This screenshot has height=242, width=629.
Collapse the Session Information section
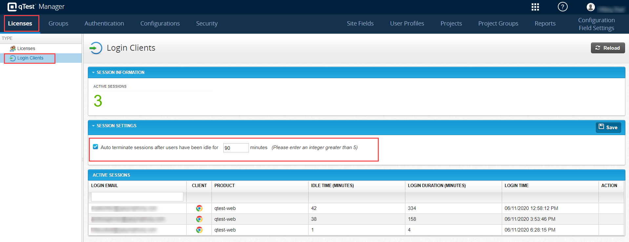click(93, 73)
